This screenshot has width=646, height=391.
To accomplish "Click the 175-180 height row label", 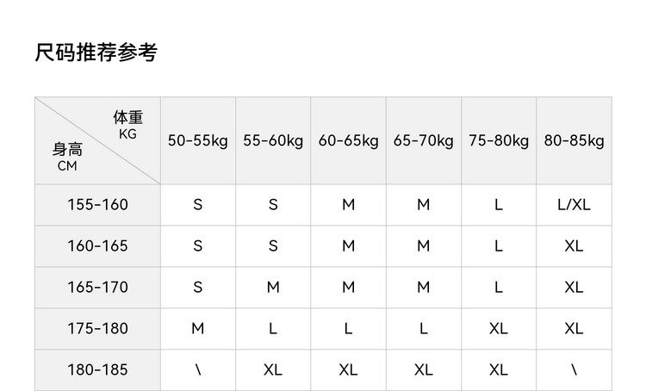I will [x=97, y=329].
